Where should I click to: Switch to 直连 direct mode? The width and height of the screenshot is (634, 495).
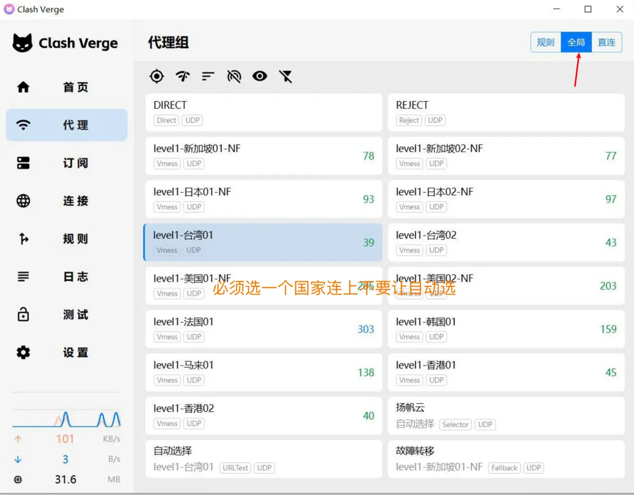pos(606,42)
